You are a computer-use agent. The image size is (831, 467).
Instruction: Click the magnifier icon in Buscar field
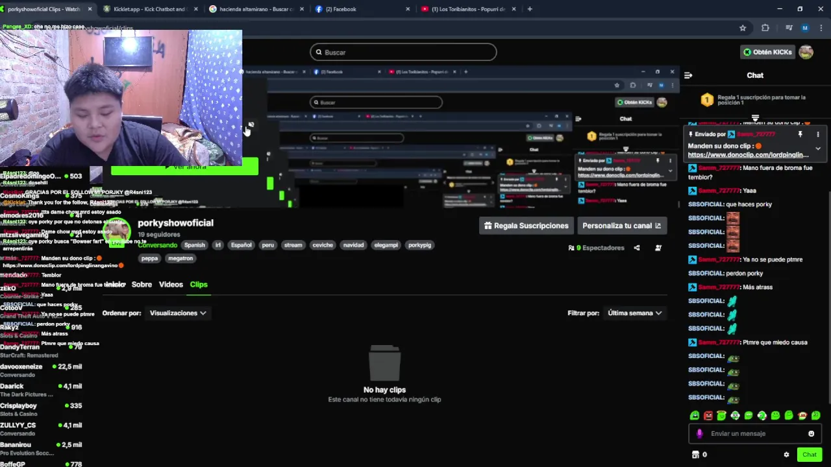tap(318, 53)
